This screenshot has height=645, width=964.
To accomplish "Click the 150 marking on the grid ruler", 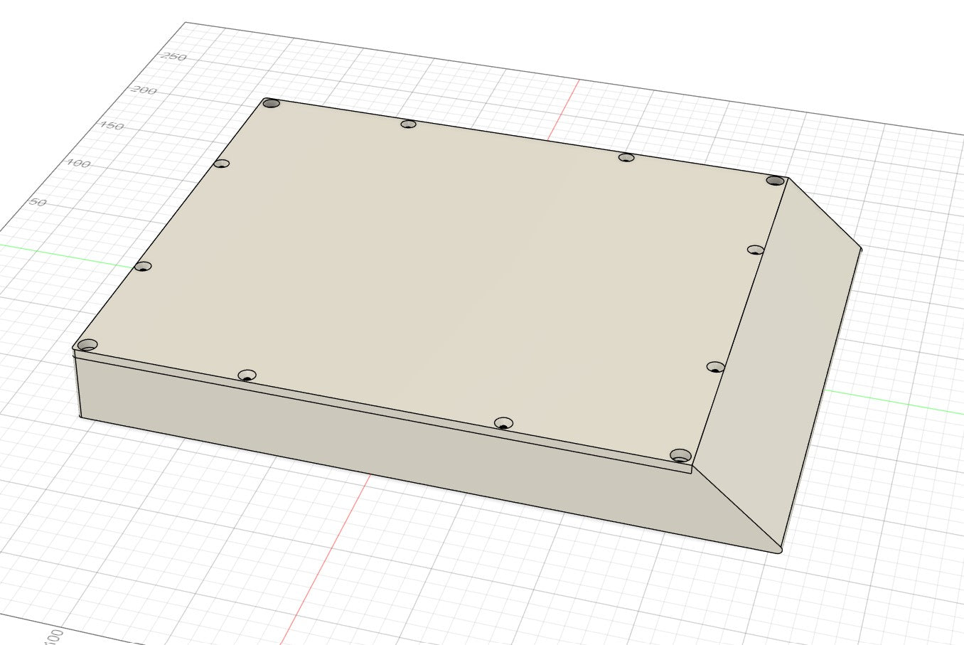I will tap(110, 126).
